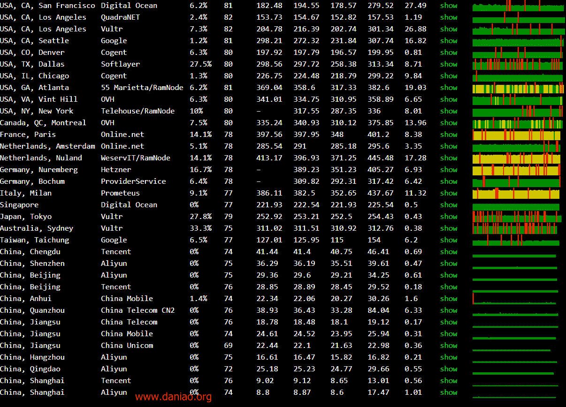This screenshot has width=566, height=407.
Task: Click latency graph for San Francisco Digital Ocean
Action: click(518, 6)
